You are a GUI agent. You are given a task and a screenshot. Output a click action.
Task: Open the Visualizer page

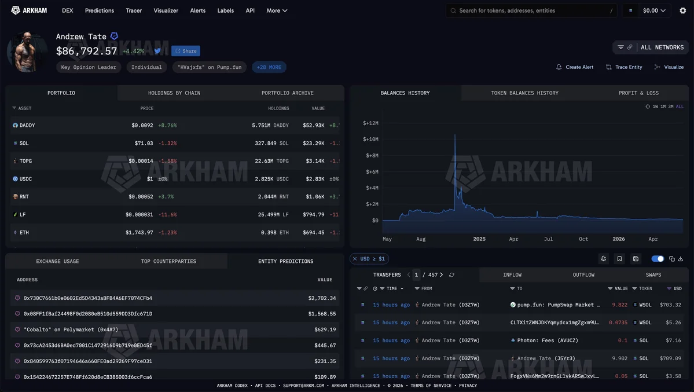pyautogui.click(x=166, y=10)
